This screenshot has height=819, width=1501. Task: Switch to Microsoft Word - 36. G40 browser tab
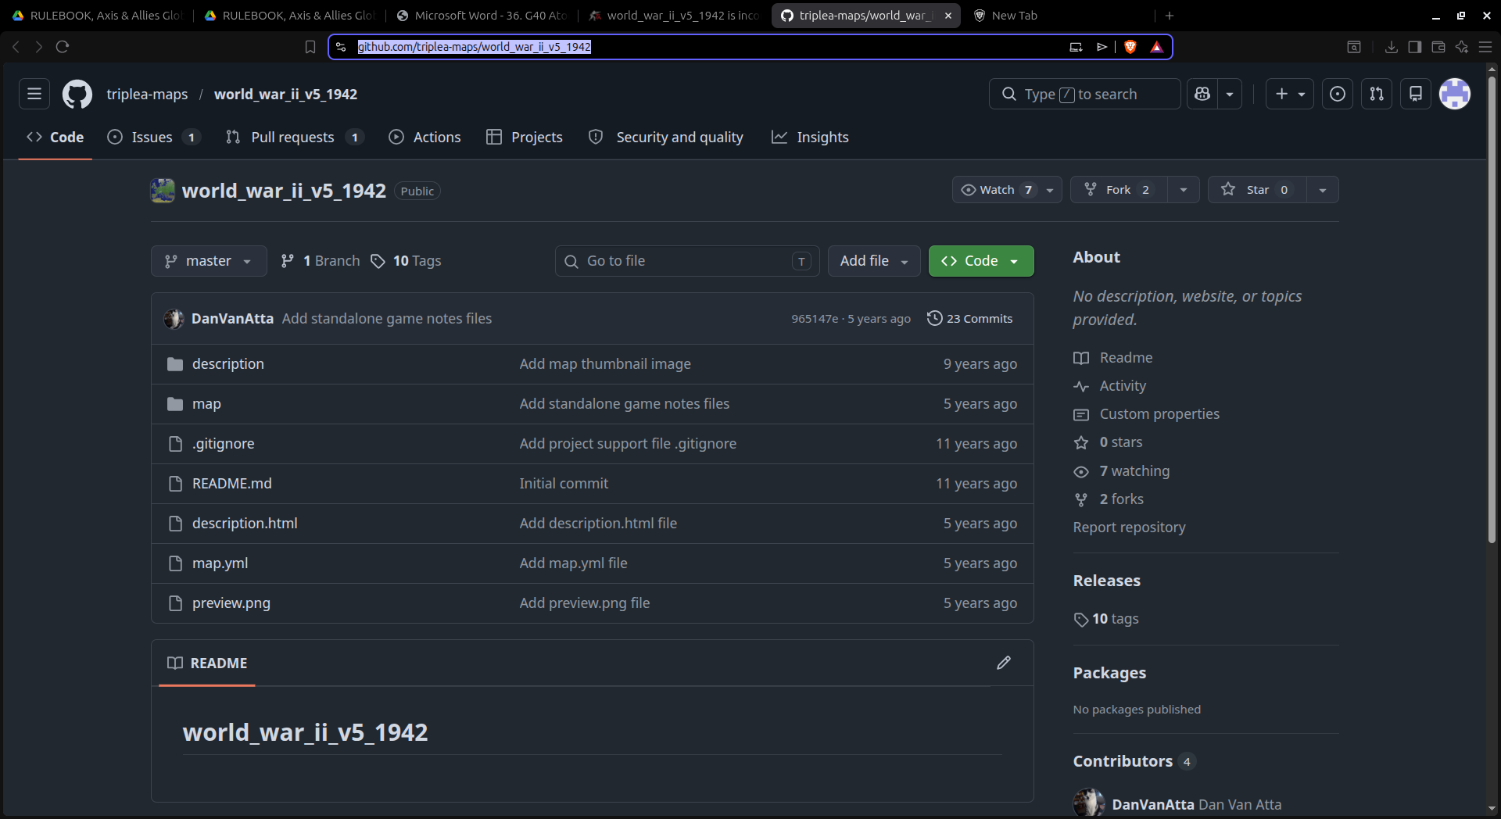(481, 16)
